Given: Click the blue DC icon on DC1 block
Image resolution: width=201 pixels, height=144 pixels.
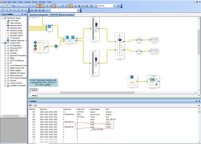Looking at the screenshot, I should tap(132, 77).
